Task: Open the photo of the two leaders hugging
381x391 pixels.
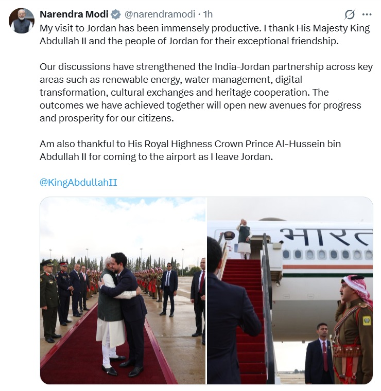Action: pos(123,291)
